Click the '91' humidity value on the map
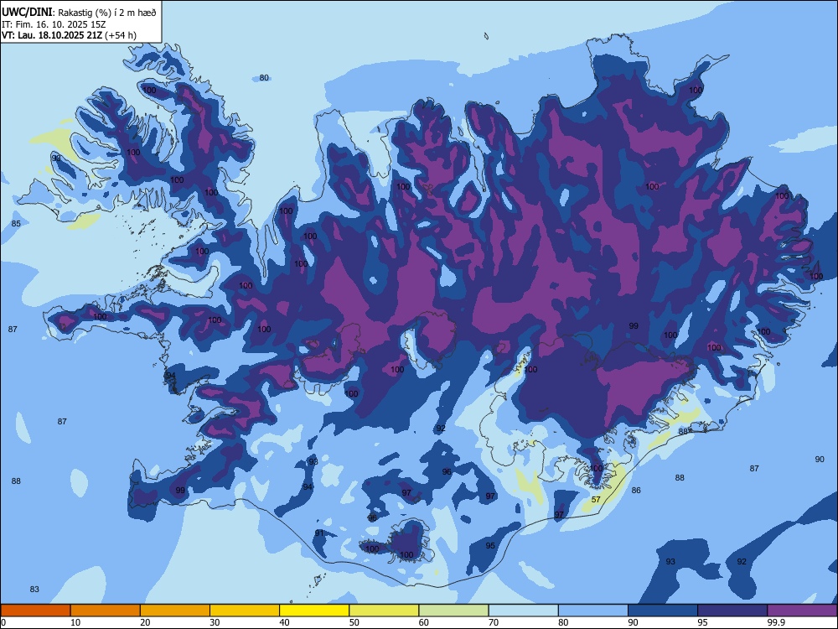 pos(319,533)
